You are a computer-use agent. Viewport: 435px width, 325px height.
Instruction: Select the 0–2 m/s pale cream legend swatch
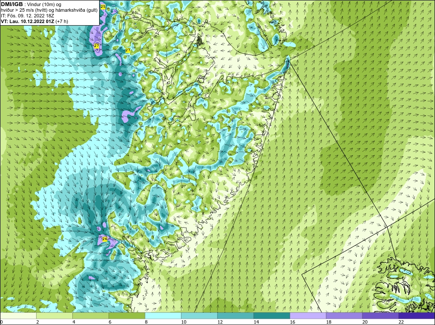point(18,315)
